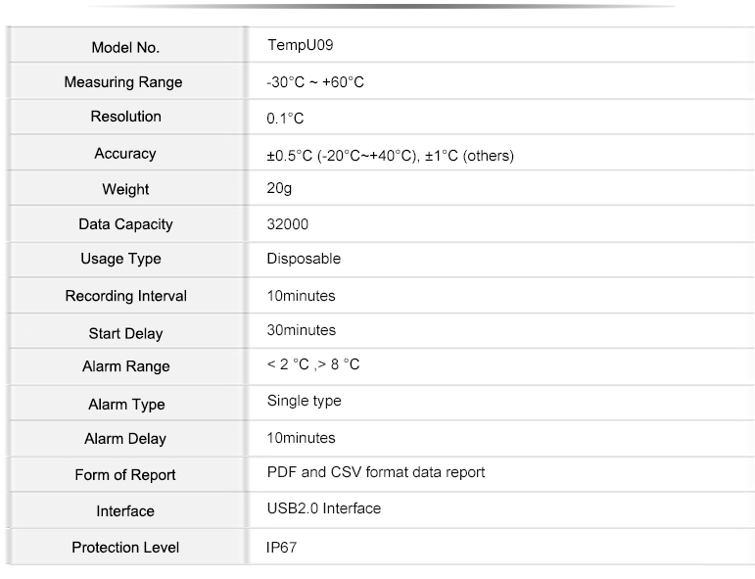
Task: Select the PDF and CSV report text
Action: 376,472
